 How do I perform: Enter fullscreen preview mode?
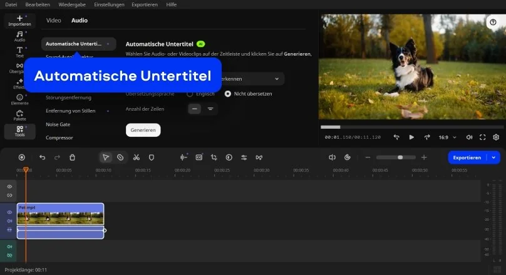click(x=483, y=137)
